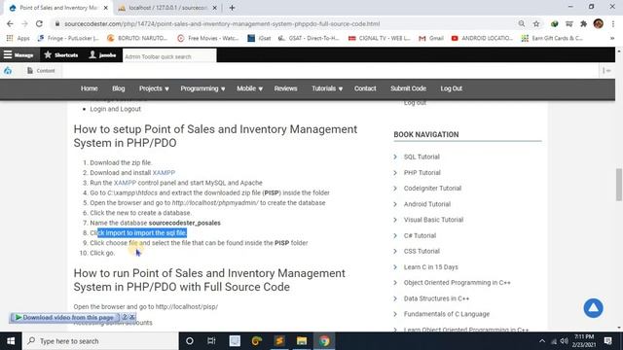Open Submit Code page

point(408,88)
